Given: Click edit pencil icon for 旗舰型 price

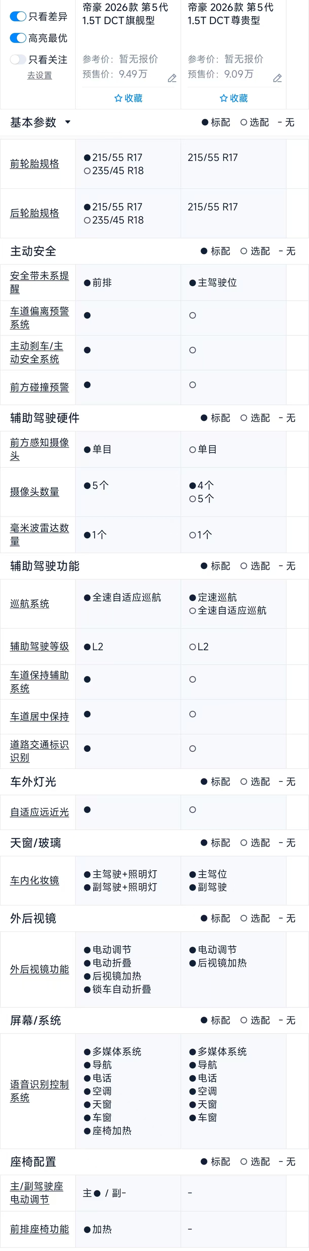Looking at the screenshot, I should pos(172,78).
